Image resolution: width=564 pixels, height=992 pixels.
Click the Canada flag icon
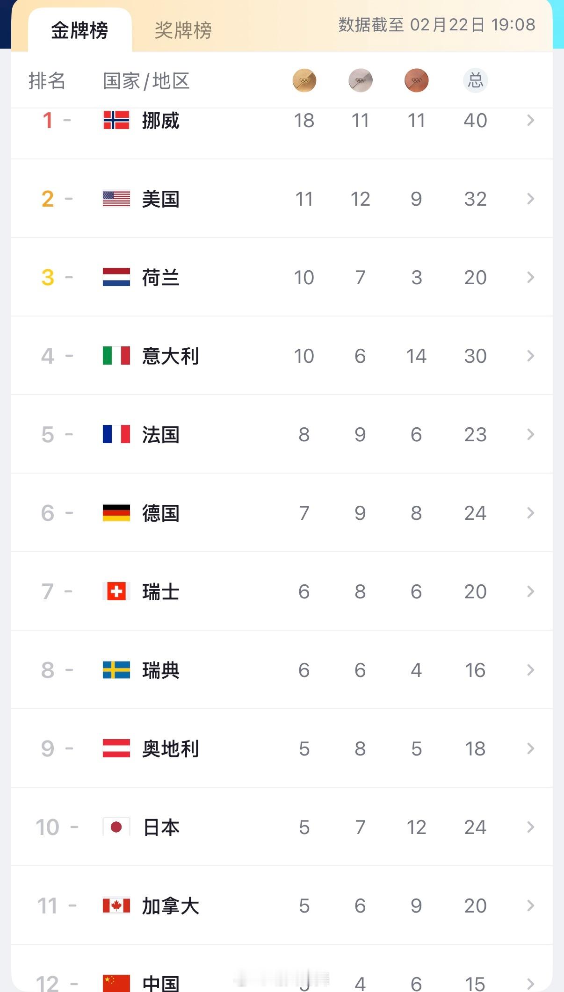tap(116, 906)
